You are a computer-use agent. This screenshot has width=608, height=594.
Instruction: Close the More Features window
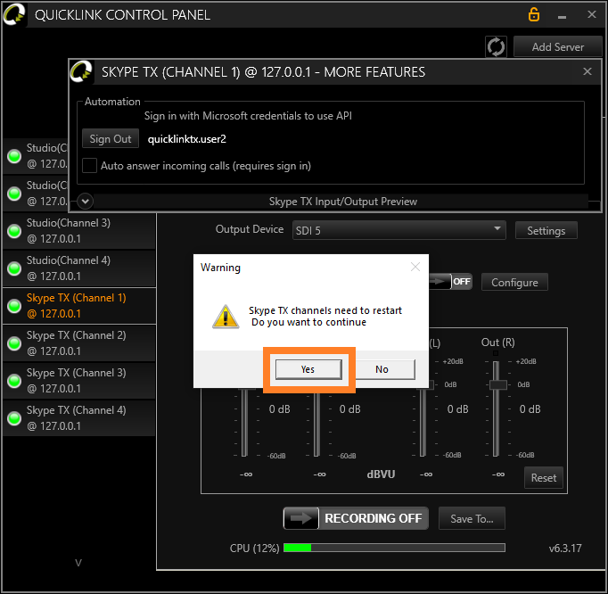pyautogui.click(x=587, y=71)
